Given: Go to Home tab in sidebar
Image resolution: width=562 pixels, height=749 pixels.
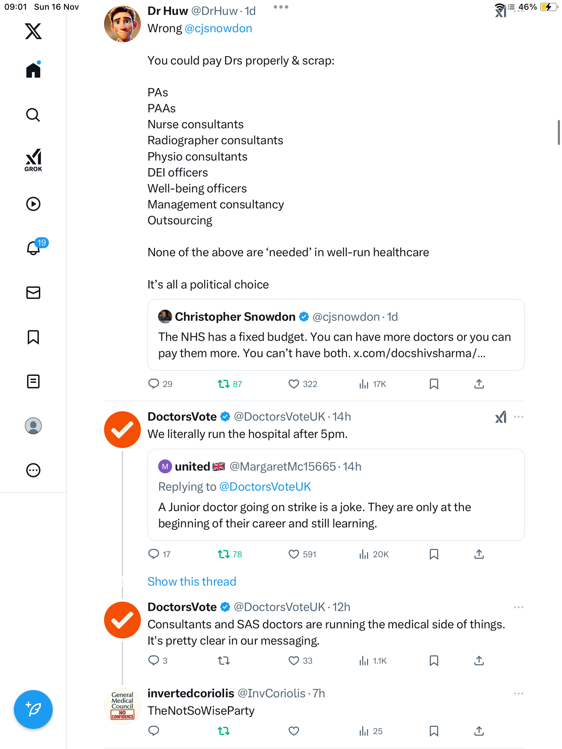Looking at the screenshot, I should point(33,70).
